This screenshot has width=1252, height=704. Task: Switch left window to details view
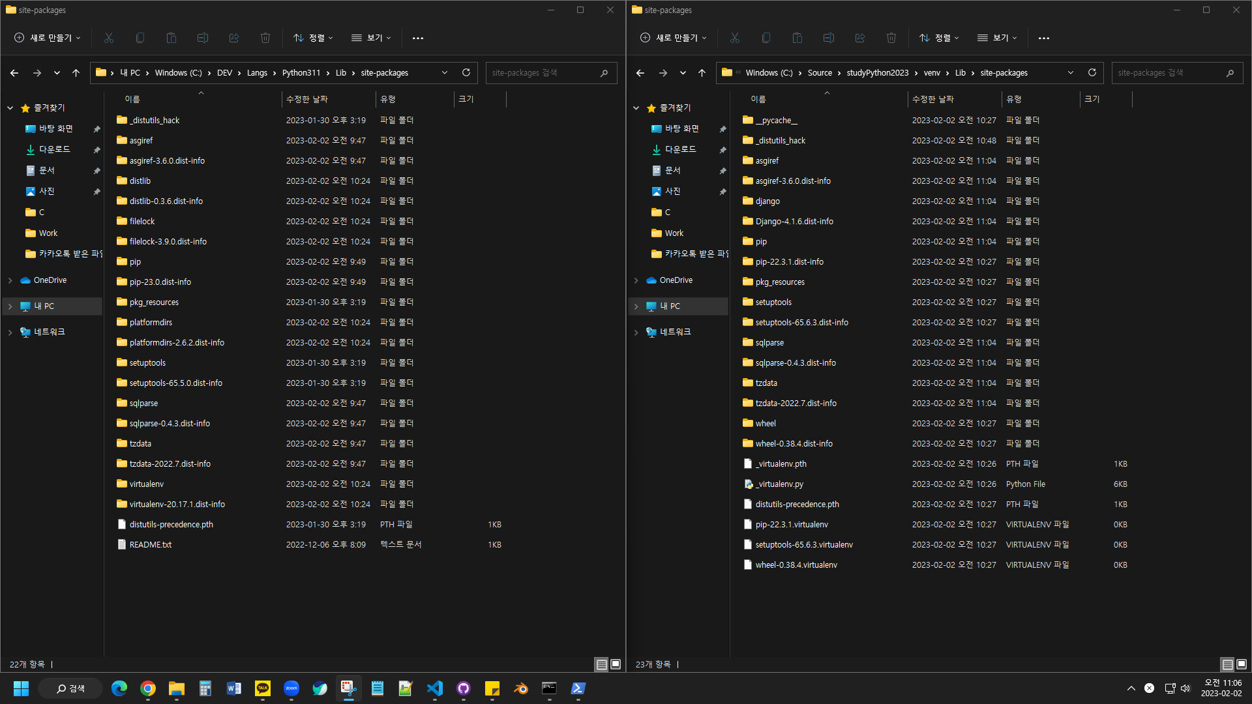click(601, 664)
